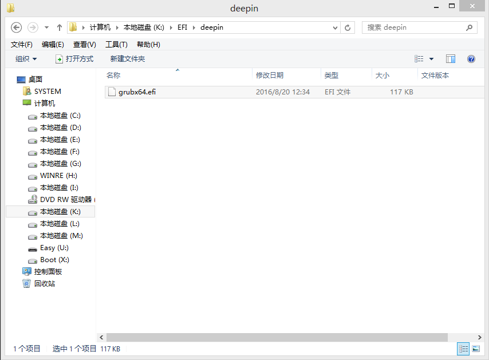Open the Help icon
Image resolution: width=489 pixels, height=360 pixels.
pyautogui.click(x=471, y=59)
